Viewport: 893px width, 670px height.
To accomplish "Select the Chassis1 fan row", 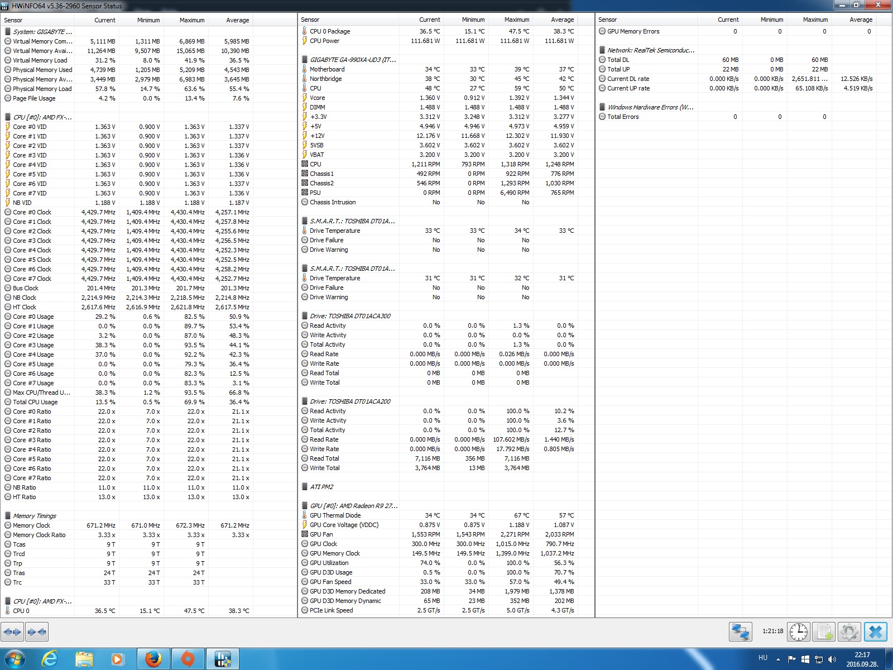I will coord(445,174).
